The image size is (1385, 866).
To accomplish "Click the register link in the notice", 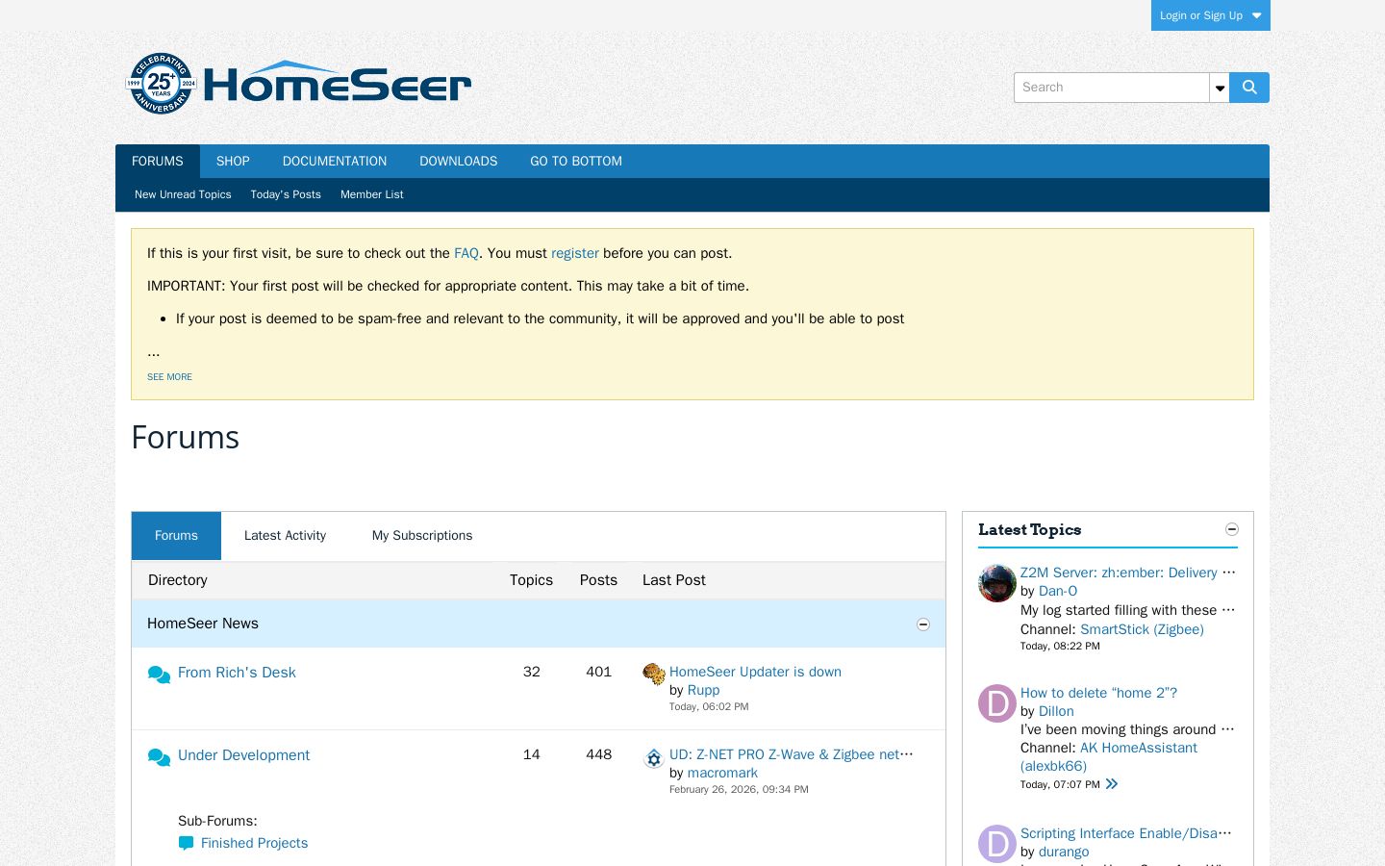I will (x=575, y=253).
